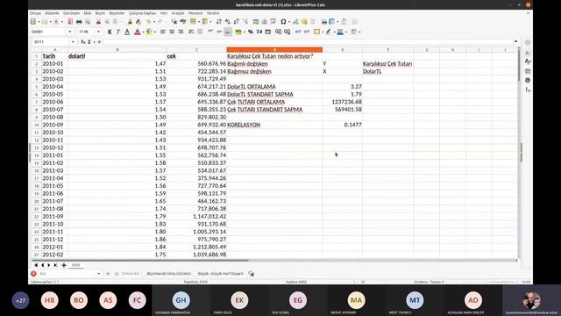Image resolution: width=561 pixels, height=316 pixels.
Task: Format cell as number (7.4)
Action: [259, 32]
